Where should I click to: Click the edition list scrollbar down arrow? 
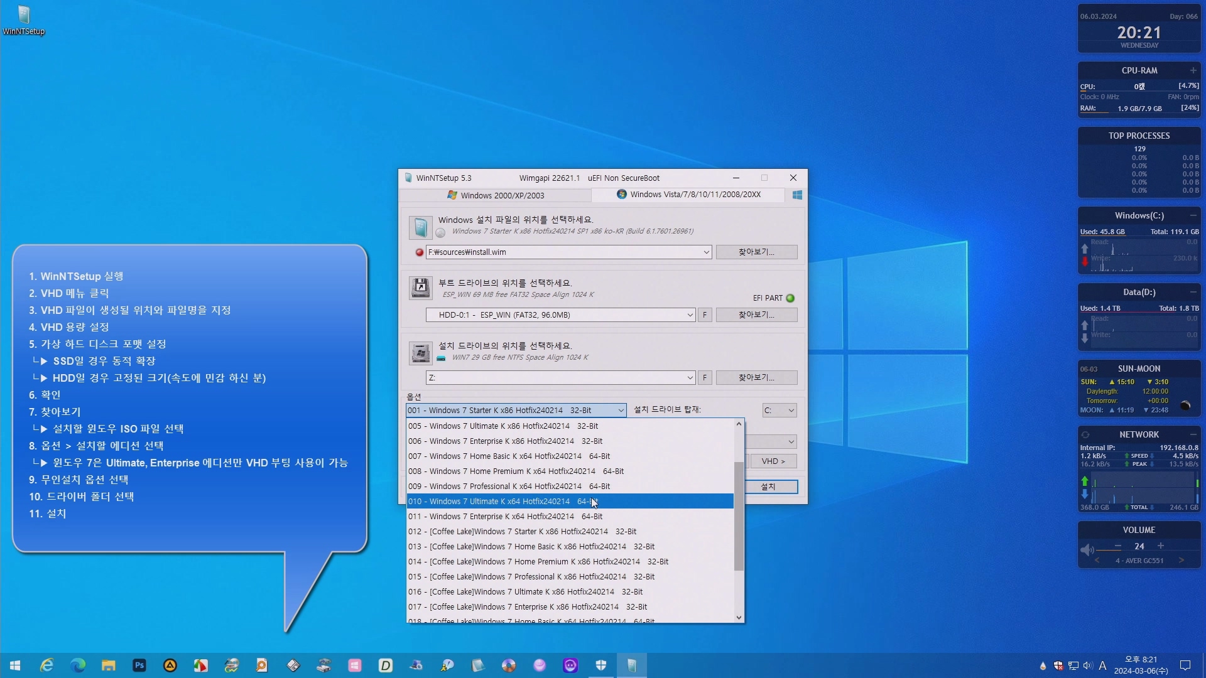coord(739,618)
